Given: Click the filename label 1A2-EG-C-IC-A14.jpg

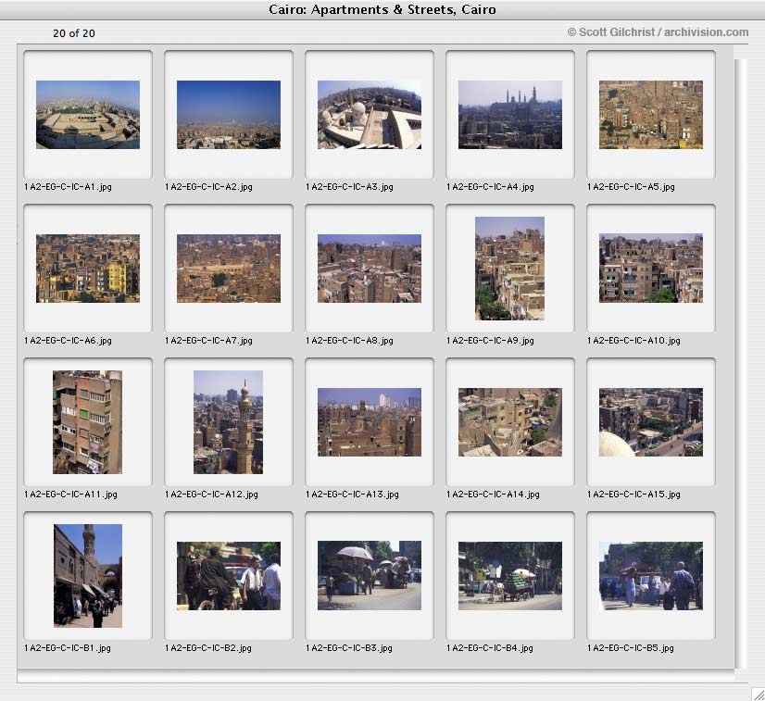Looking at the screenshot, I should (494, 494).
